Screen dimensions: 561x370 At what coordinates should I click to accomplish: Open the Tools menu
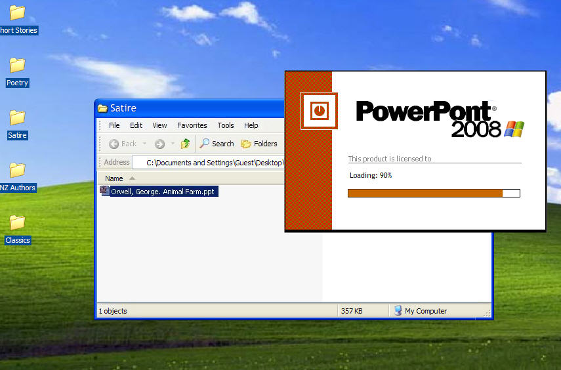coord(226,125)
